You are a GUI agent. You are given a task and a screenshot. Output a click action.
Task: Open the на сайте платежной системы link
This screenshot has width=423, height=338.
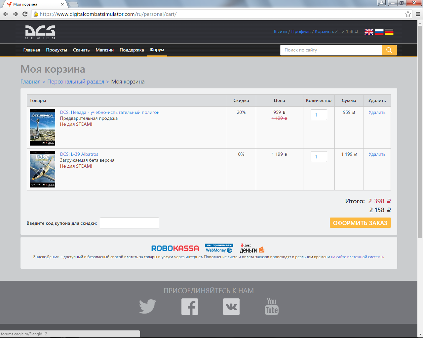[x=357, y=257]
